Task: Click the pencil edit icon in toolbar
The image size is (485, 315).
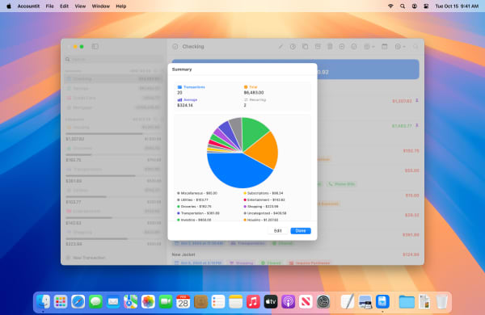Action: pyautogui.click(x=280, y=47)
